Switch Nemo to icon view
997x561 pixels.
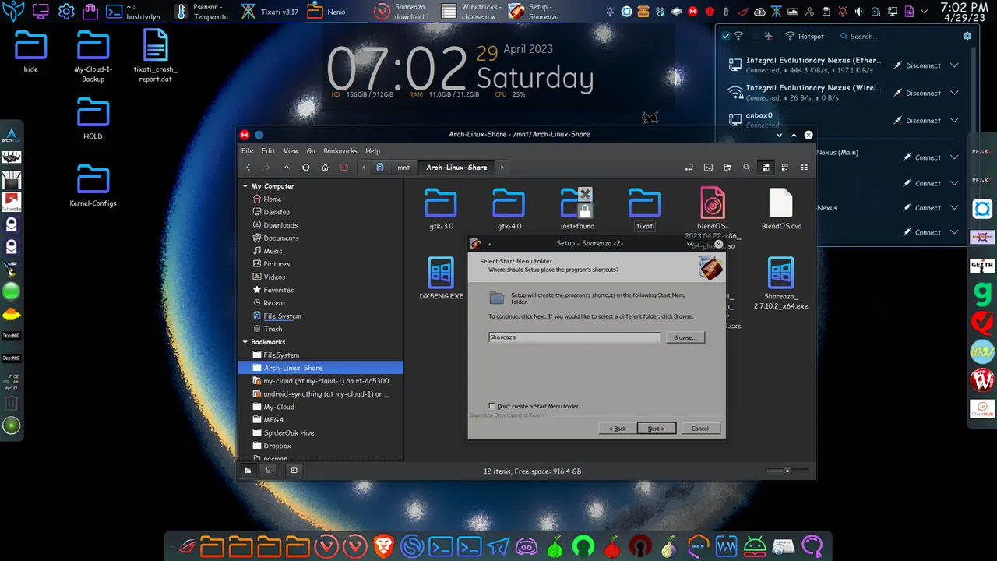(766, 168)
